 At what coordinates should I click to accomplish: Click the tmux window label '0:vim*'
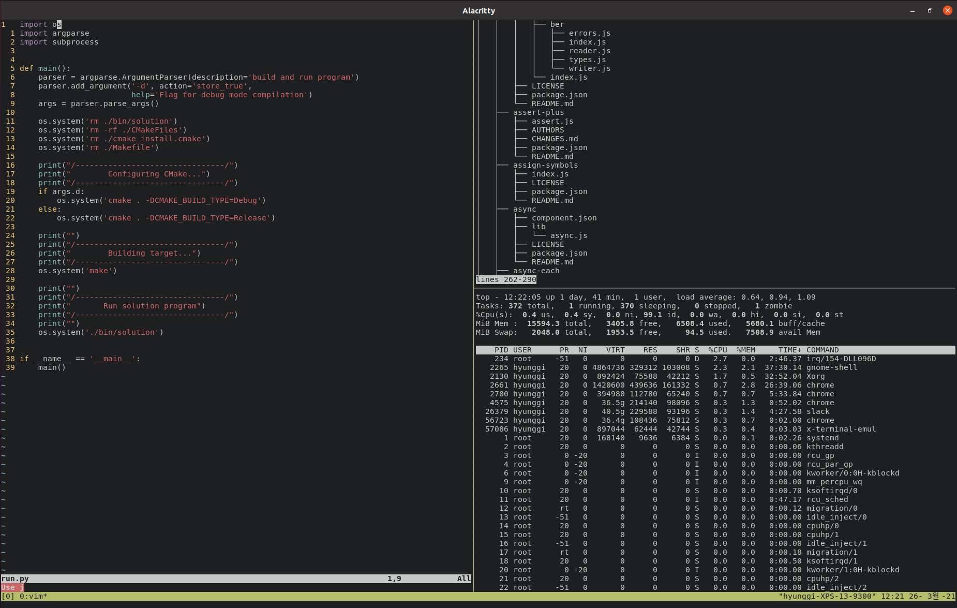(x=34, y=596)
